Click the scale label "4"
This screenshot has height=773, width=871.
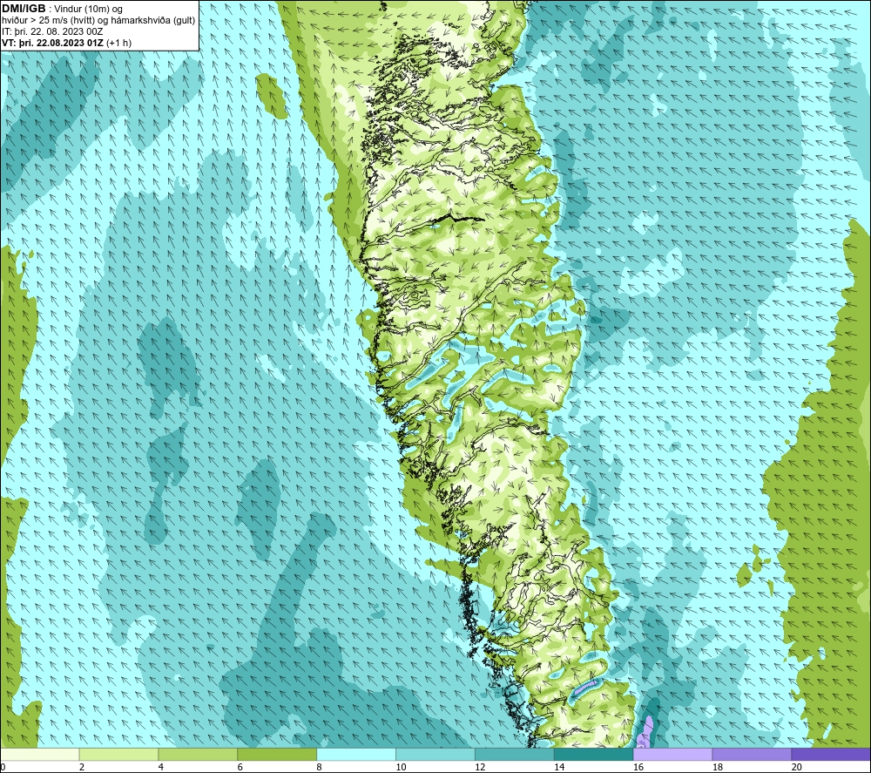(161, 767)
